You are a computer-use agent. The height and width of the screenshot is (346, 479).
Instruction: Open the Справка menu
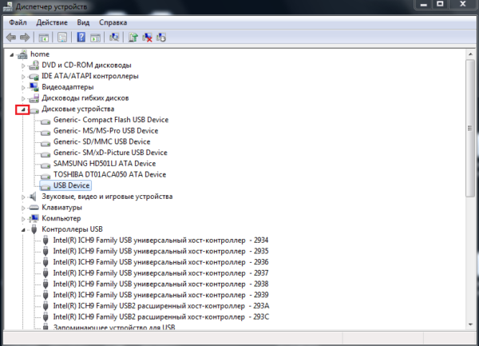[x=113, y=22]
